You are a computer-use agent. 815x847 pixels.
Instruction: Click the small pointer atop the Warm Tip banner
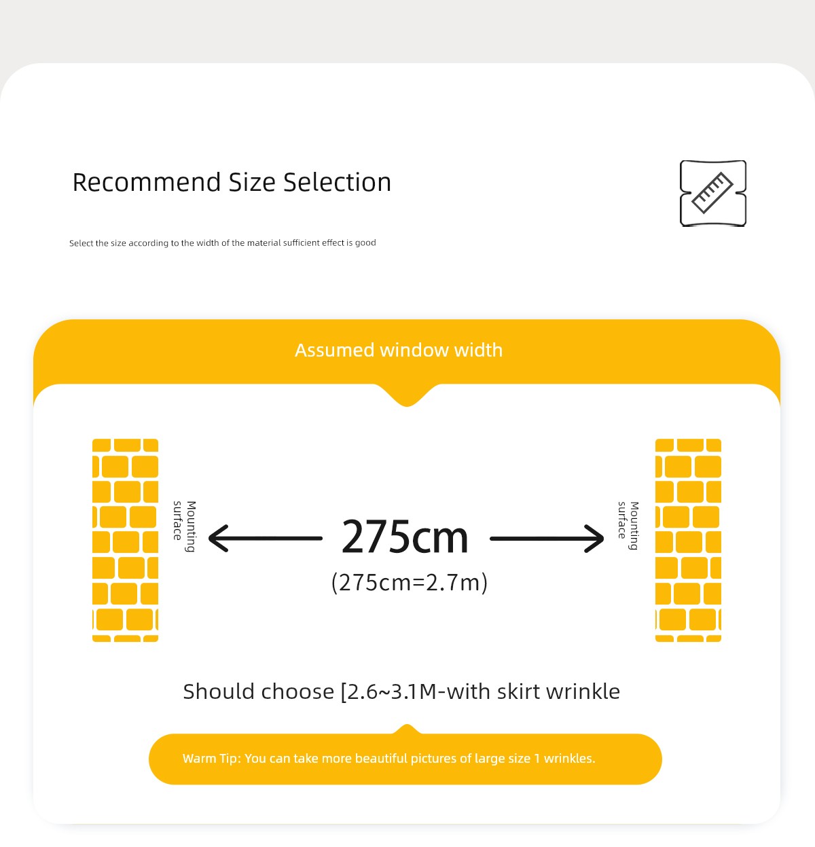coord(407,729)
